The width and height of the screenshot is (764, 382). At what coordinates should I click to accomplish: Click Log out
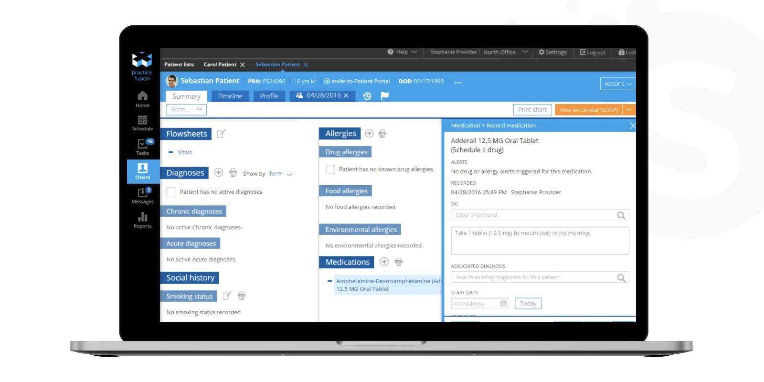pos(593,52)
